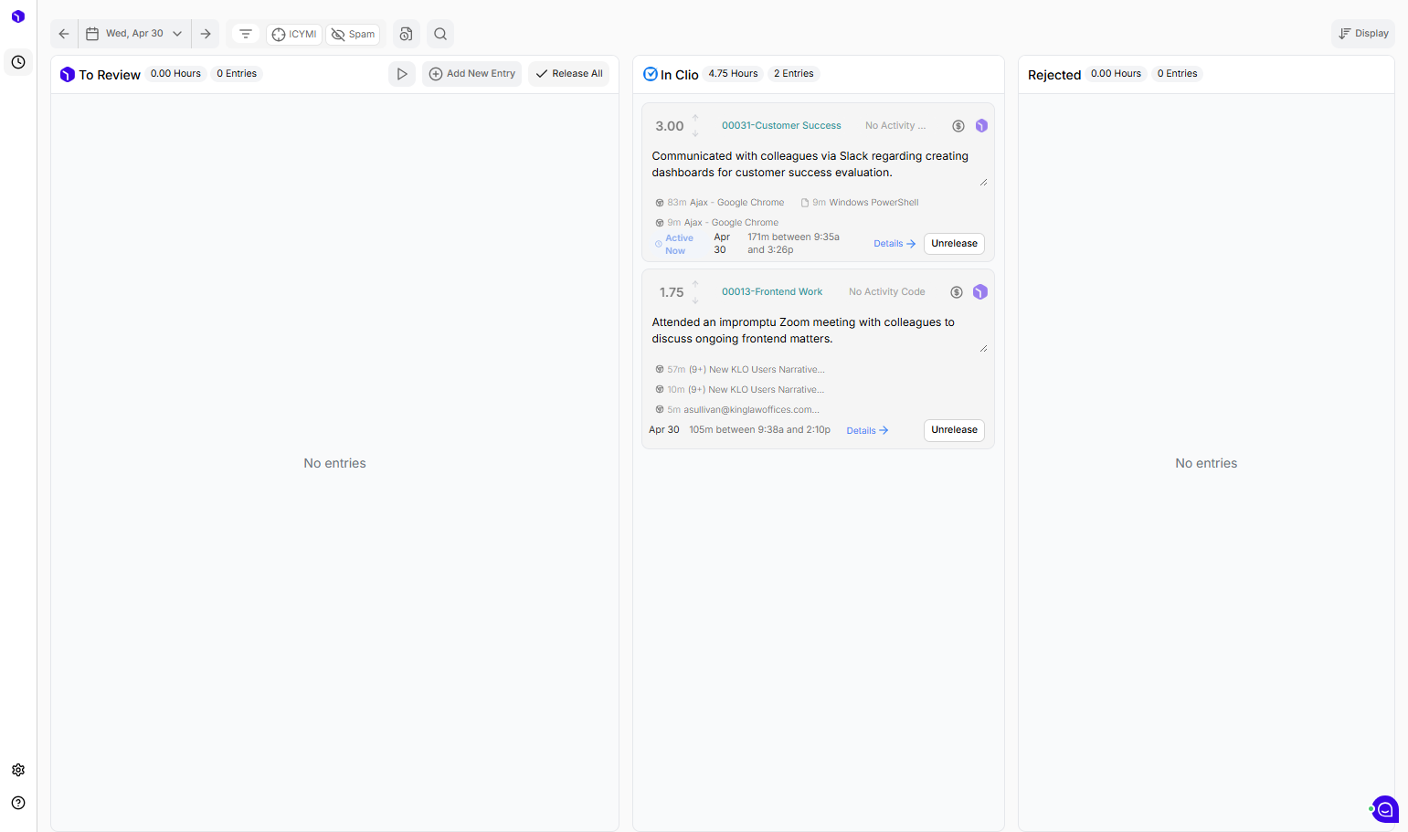Image resolution: width=1408 pixels, height=832 pixels.
Task: Click the 1.75 hours value
Action: point(672,292)
